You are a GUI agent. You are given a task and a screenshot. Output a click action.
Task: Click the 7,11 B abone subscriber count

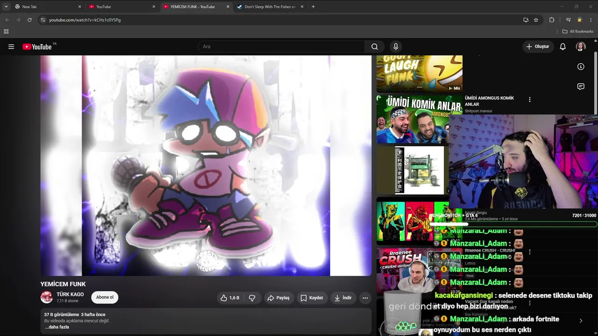pos(67,301)
